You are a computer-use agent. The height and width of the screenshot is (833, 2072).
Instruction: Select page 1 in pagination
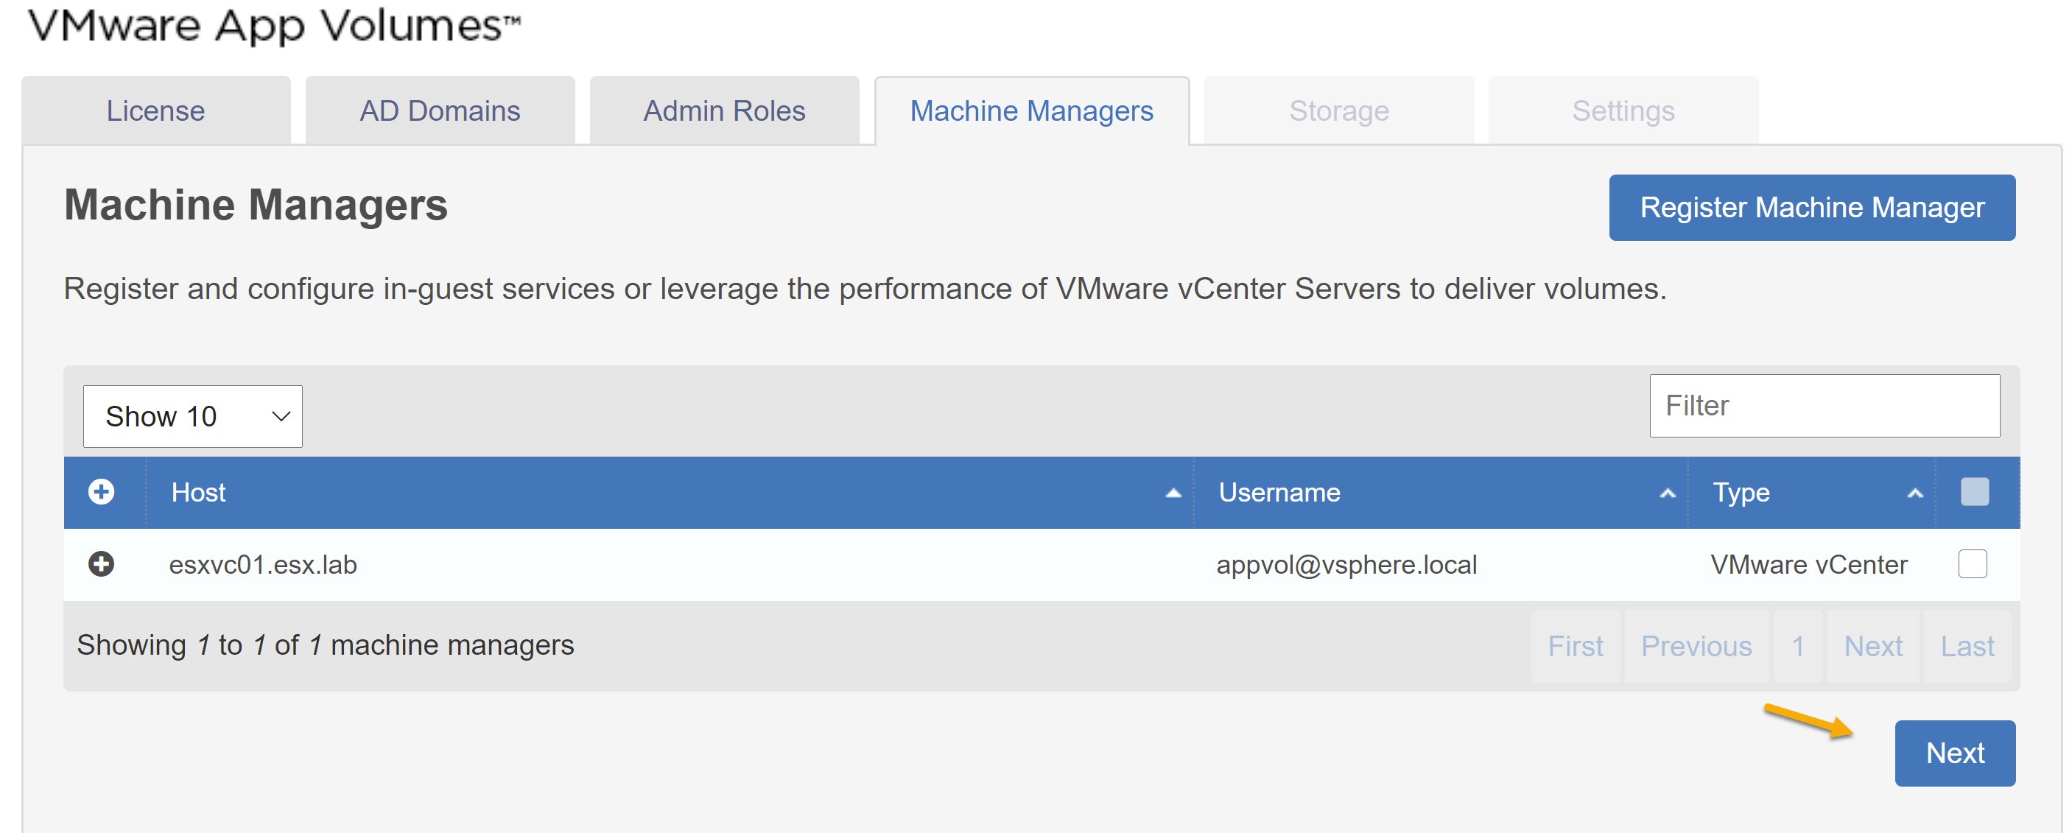1798,646
